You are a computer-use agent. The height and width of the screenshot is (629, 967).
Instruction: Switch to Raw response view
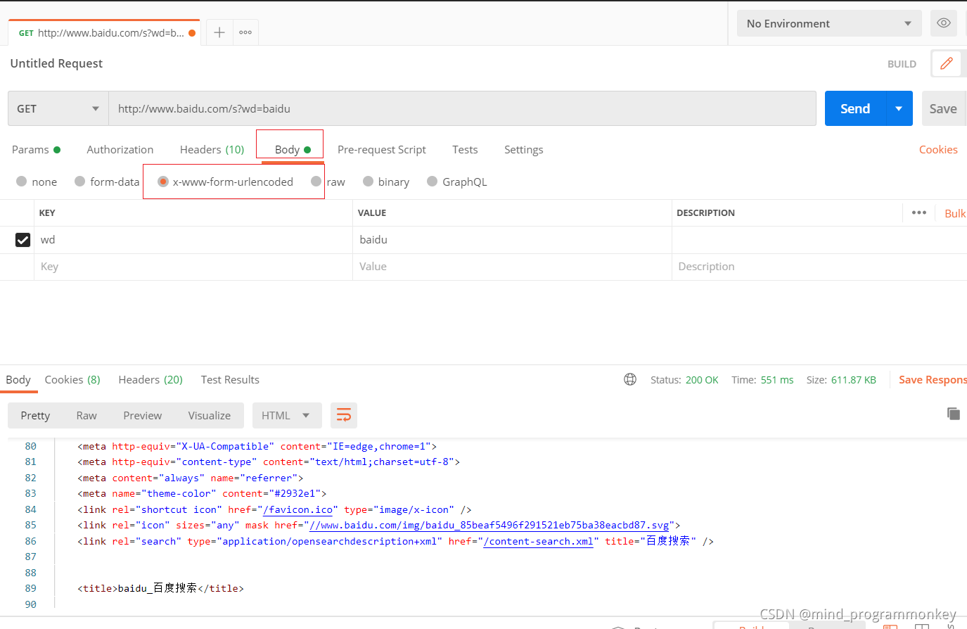(x=87, y=415)
